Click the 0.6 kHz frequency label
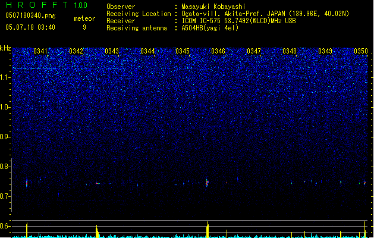The height and width of the screenshot is (238, 374). (5, 226)
